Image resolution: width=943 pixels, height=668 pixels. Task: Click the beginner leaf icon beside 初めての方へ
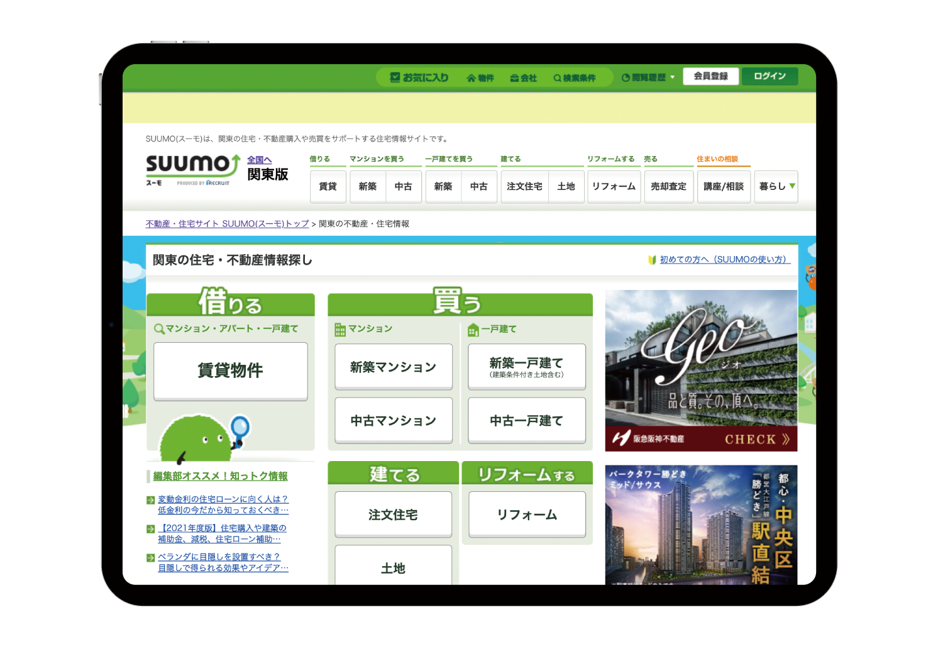pyautogui.click(x=653, y=260)
